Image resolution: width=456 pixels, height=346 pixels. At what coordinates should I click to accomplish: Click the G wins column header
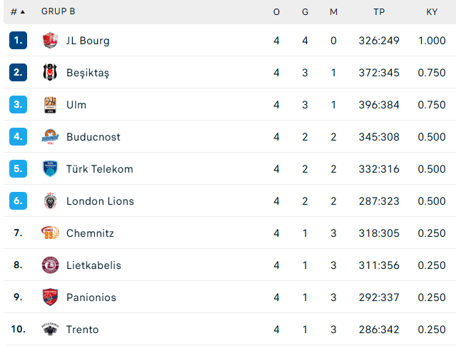point(305,12)
